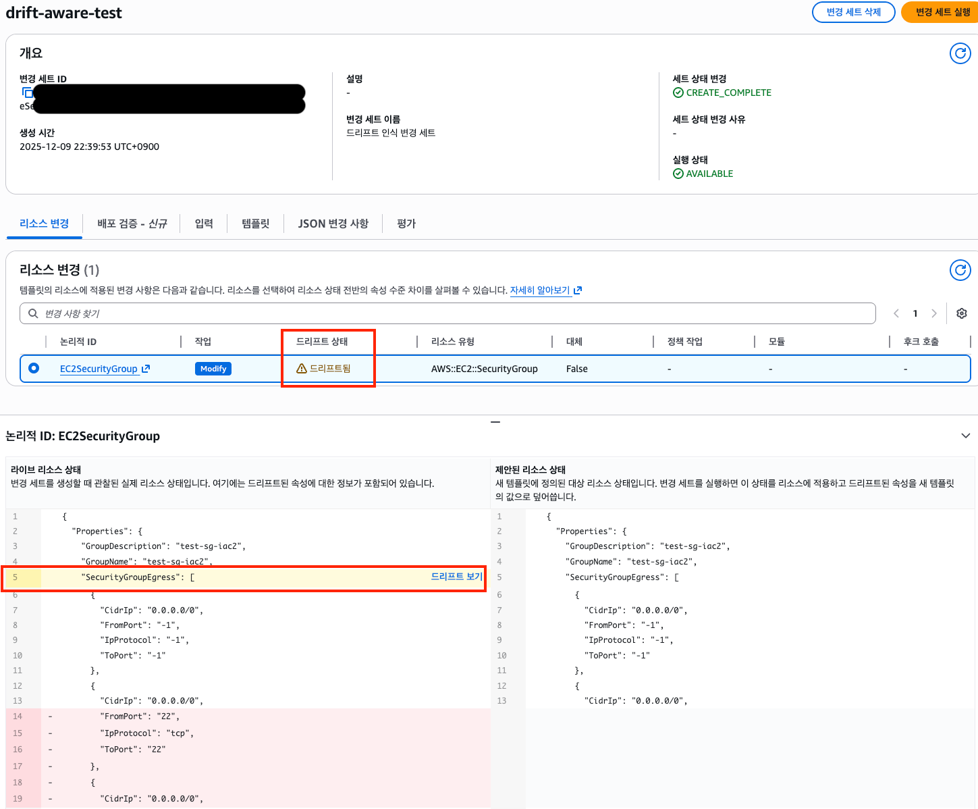Refresh the 리소스 변경 list

pos(960,270)
